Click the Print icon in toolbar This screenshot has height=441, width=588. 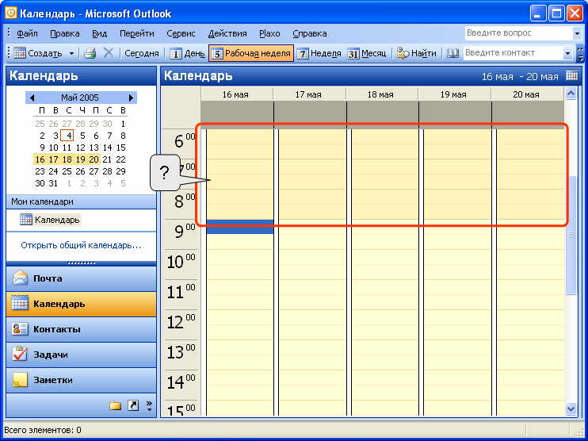tap(90, 53)
